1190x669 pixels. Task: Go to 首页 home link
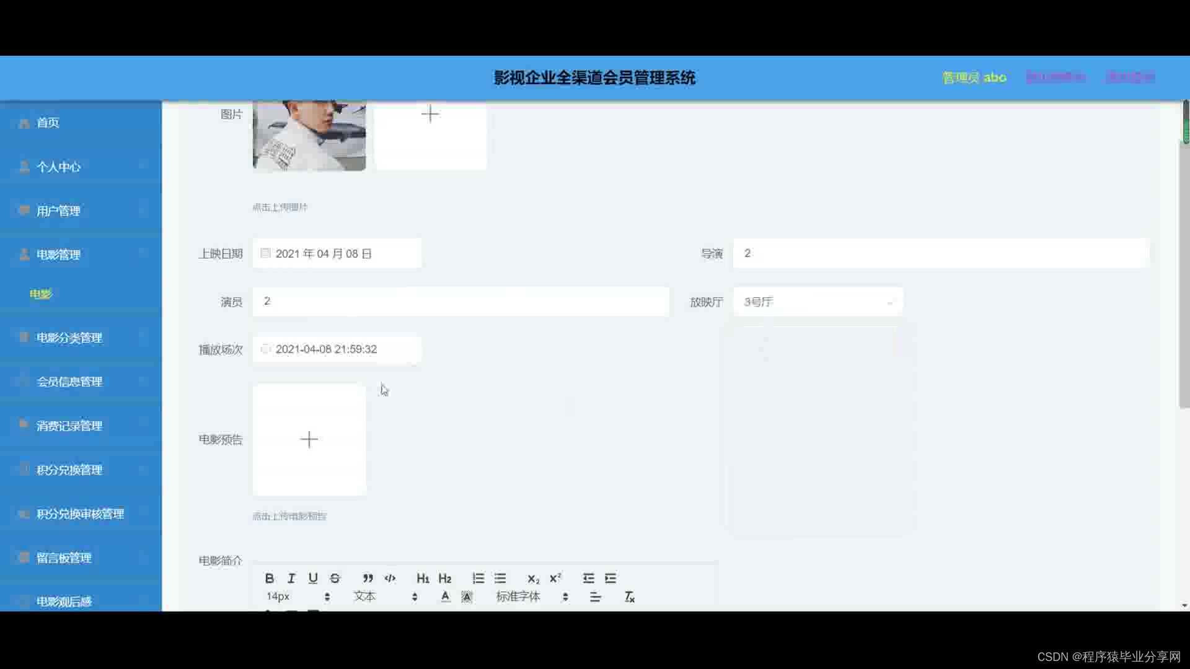click(48, 123)
